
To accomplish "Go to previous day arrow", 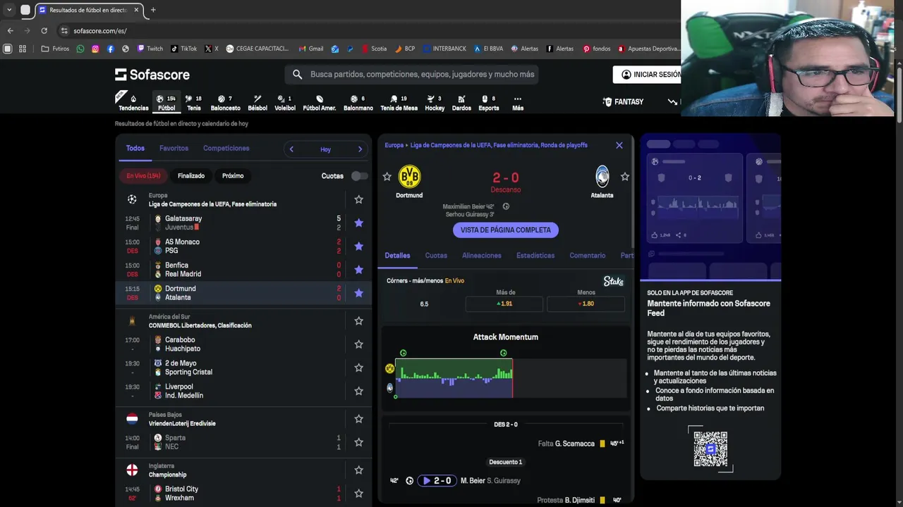I will (x=291, y=149).
